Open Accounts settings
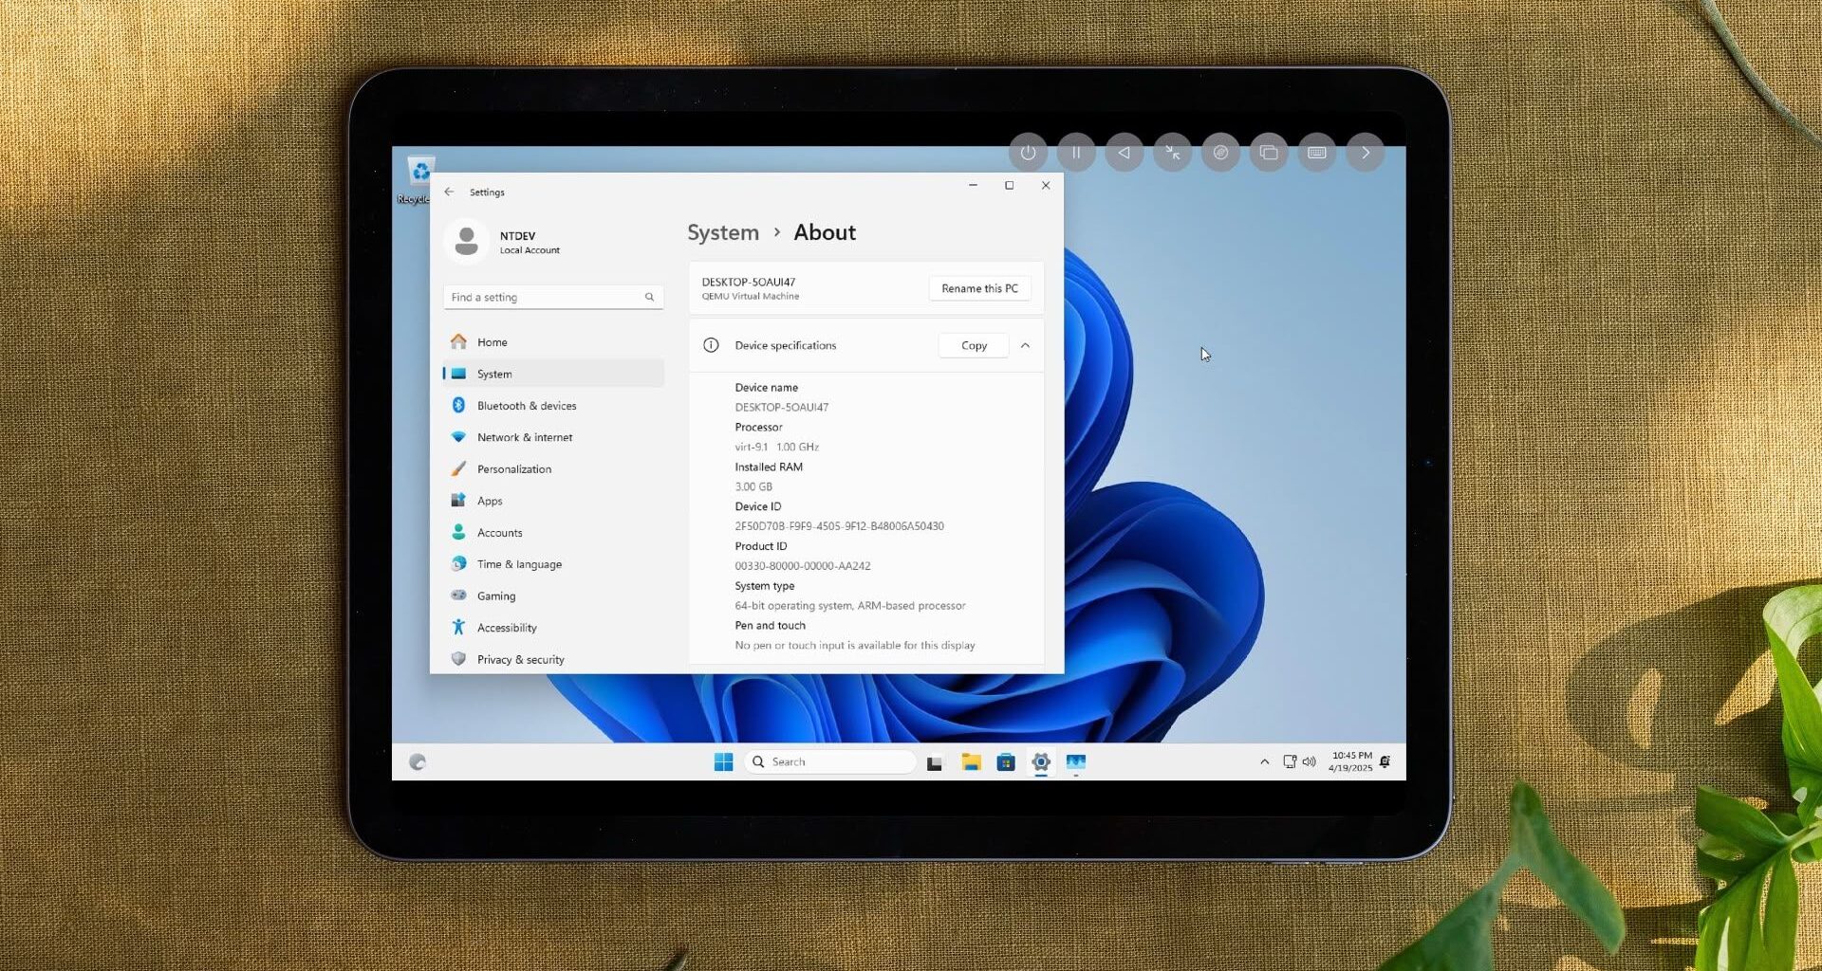 click(553, 533)
